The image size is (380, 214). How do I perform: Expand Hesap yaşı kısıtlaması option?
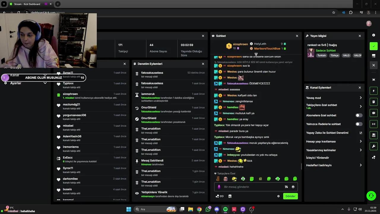point(361,141)
